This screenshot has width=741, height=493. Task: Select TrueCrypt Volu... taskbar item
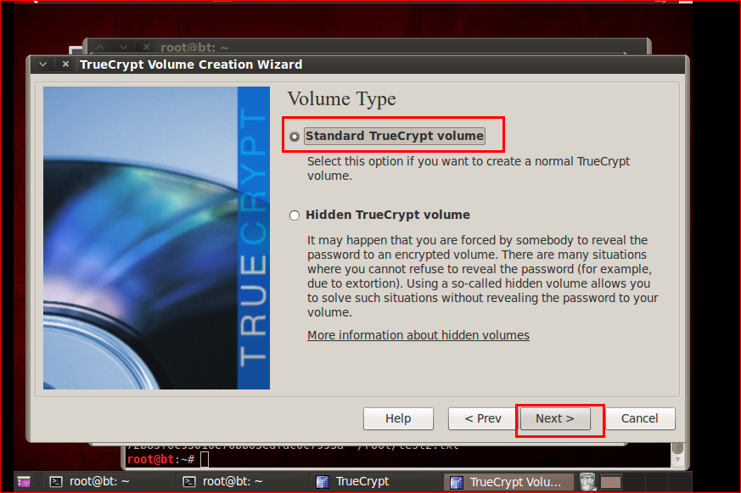click(x=508, y=482)
